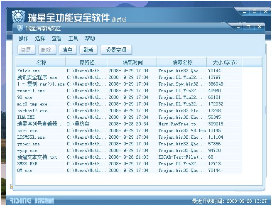Select the 腾讯安全程序.exe entry
The width and height of the screenshot is (272, 206).
click(x=129, y=77)
